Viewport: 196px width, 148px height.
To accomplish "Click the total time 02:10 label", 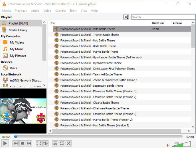I will [x=190, y=137].
